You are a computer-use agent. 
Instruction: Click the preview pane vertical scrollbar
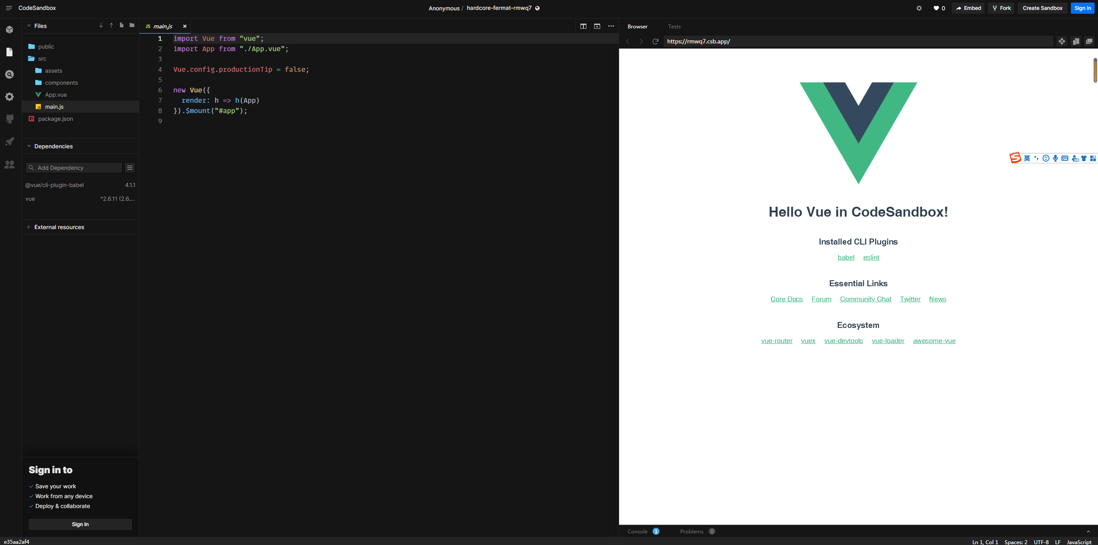1095,70
